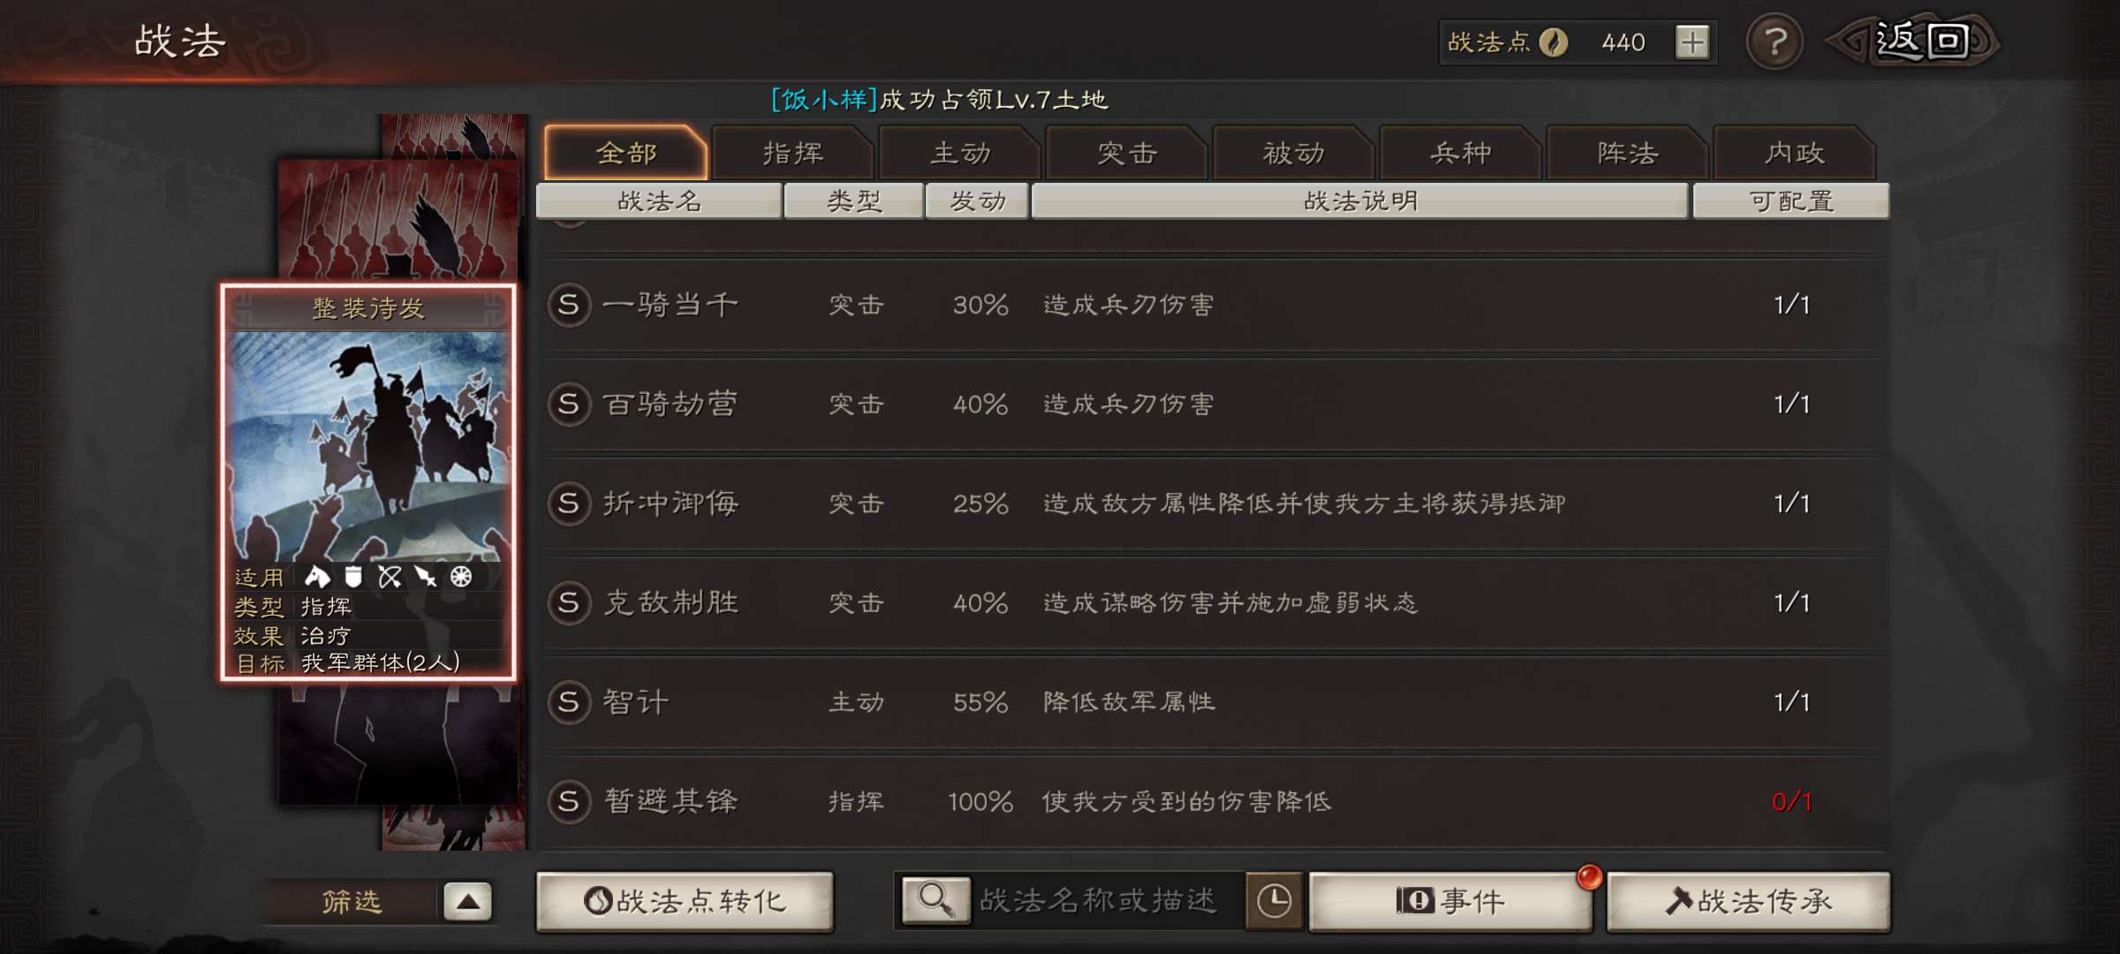Viewport: 2120px width, 954px height.
Task: Click the S grade icon of 一骑当千
Action: click(x=569, y=306)
